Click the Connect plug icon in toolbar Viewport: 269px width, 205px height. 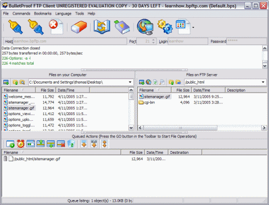click(15, 27)
